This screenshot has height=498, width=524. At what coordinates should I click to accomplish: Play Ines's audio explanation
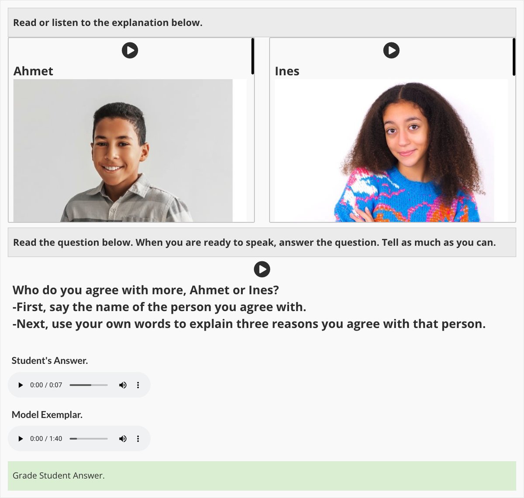pos(391,50)
